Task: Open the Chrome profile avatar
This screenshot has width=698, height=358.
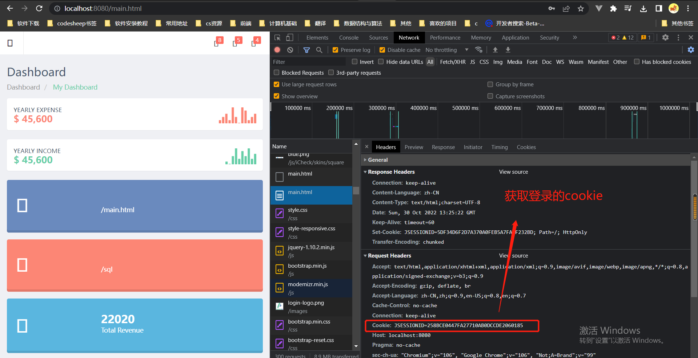Action: click(674, 8)
